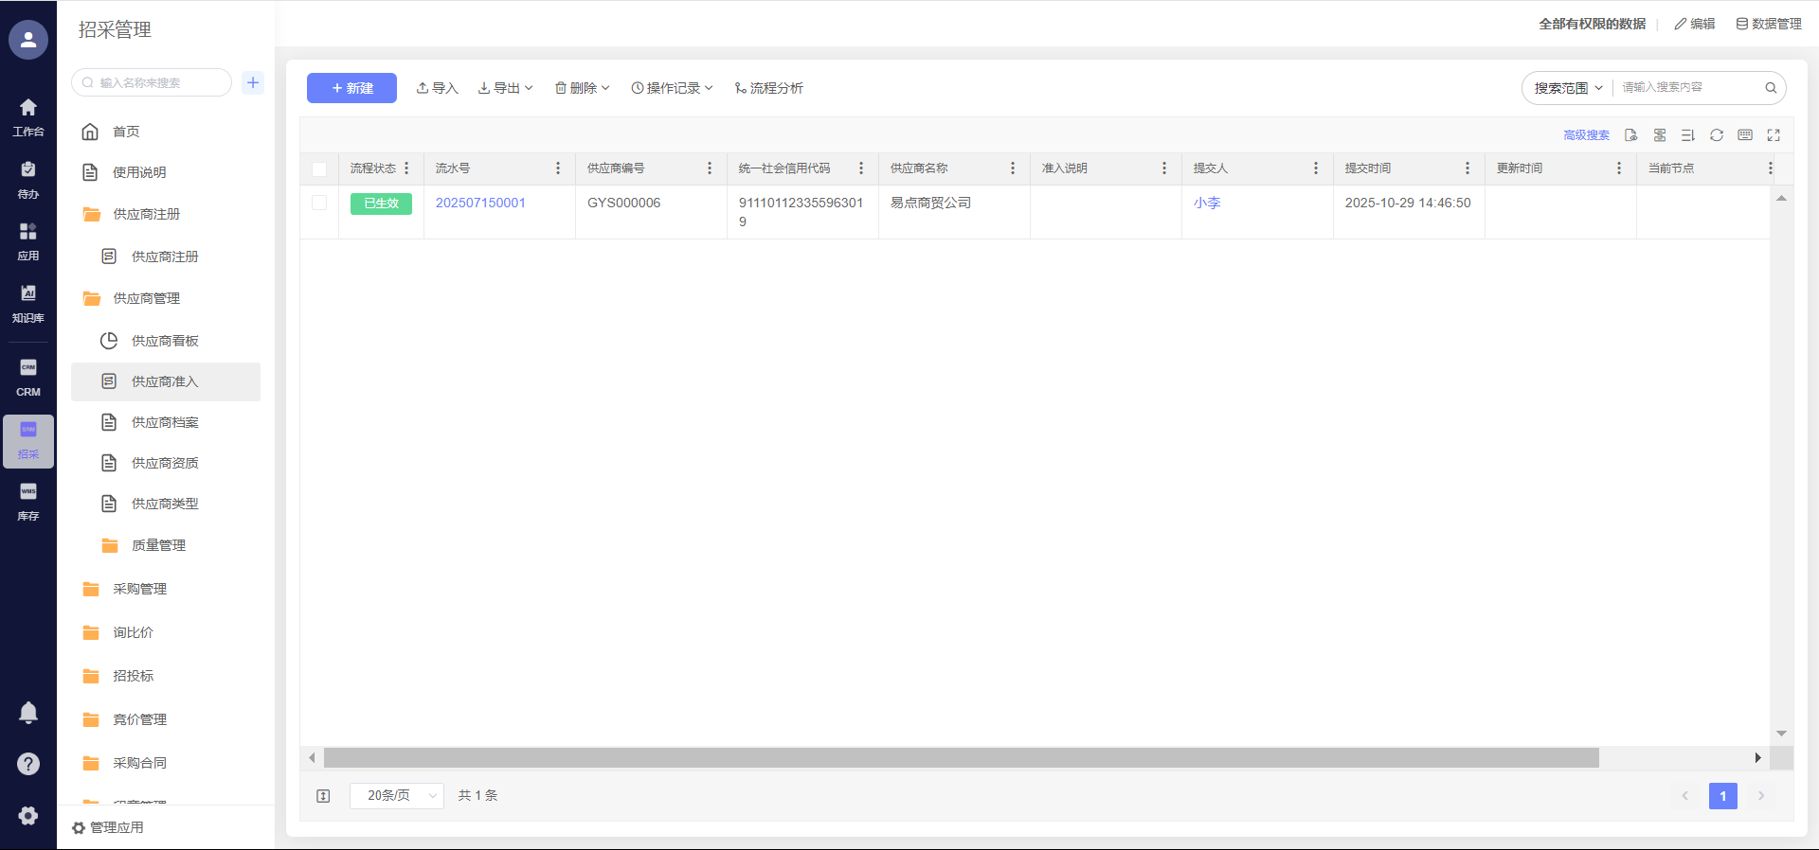
Task: Open record link 202507150001
Action: pyautogui.click(x=480, y=203)
